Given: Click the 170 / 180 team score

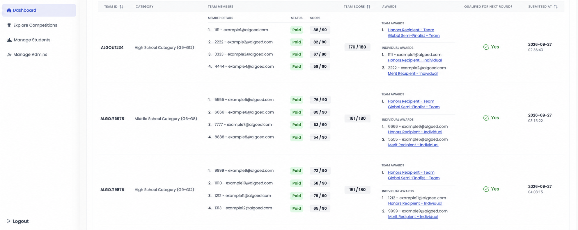Looking at the screenshot, I should click(357, 47).
